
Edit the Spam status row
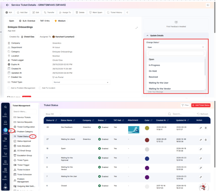[x=201, y=149]
